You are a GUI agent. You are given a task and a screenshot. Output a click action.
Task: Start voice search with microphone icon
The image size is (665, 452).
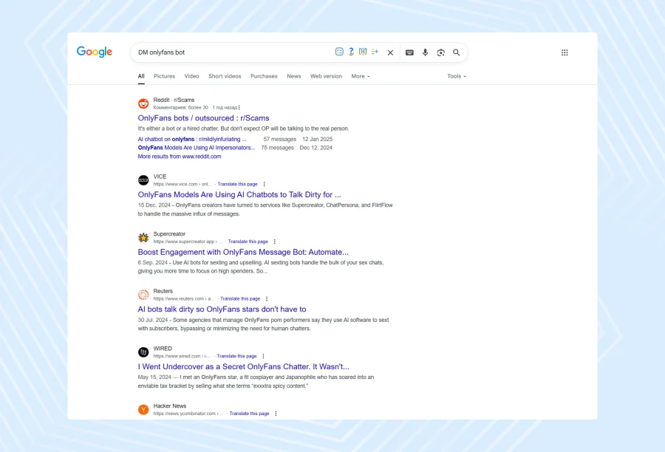[x=425, y=52]
